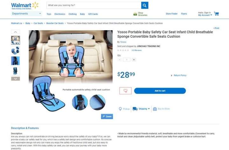This screenshot has width=229, height=150.
Task: Click the Zoom button on product image
Action: coord(107,116)
